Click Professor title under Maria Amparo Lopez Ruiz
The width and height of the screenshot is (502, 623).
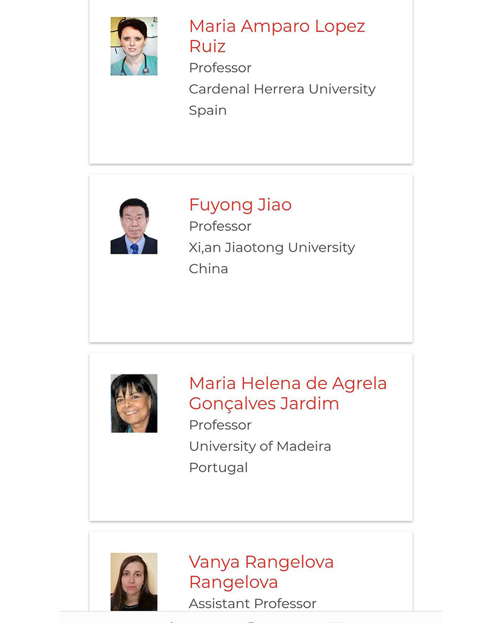coord(220,68)
